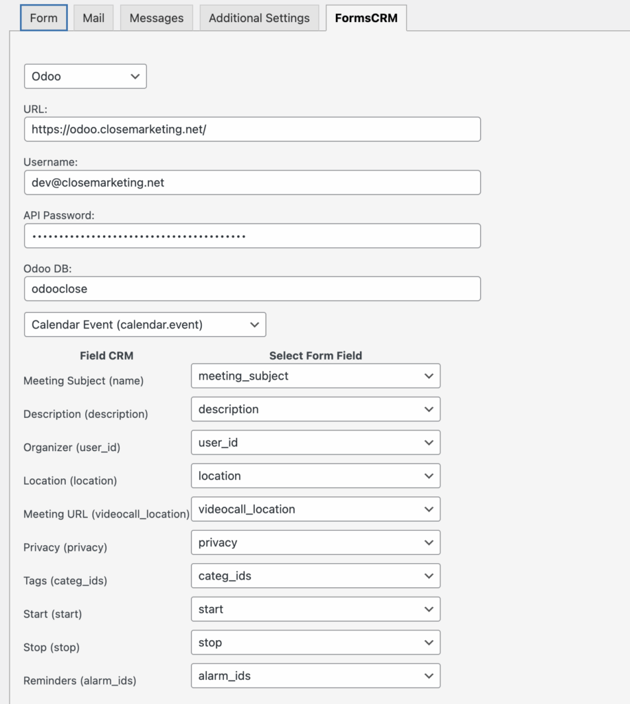Viewport: 630px width, 704px height.
Task: Open the videocall_location dropdown
Action: 315,509
